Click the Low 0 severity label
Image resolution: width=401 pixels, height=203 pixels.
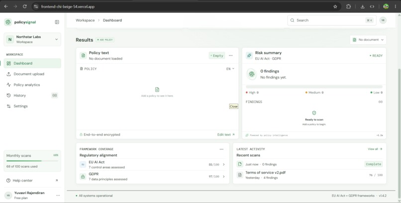[377, 93]
